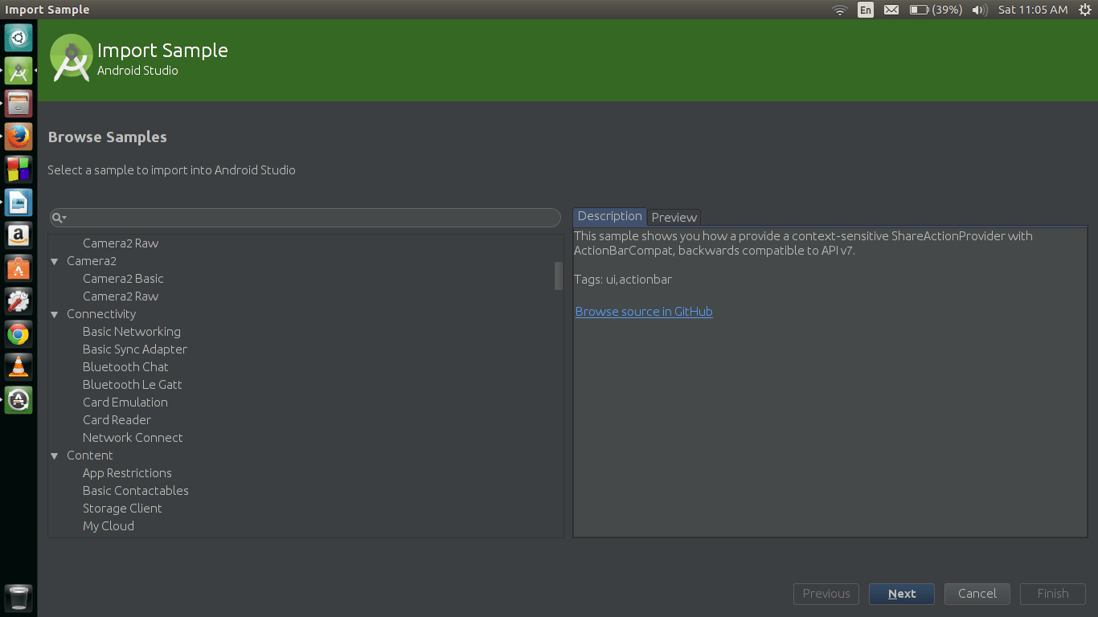Launch LibreOffice document icon in dock
Image resolution: width=1098 pixels, height=617 pixels.
pyautogui.click(x=18, y=202)
